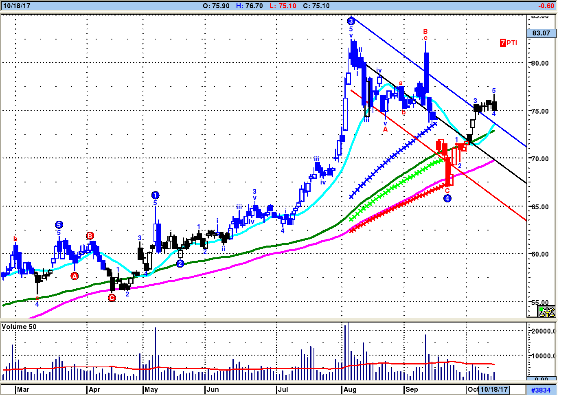Click the blue circled wave 2 marker

(180, 263)
